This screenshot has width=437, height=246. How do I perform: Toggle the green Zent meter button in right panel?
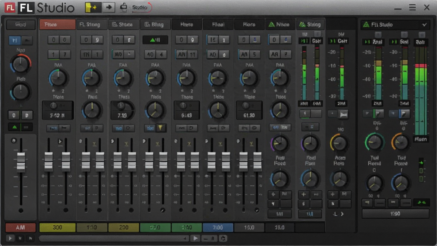[367, 42]
